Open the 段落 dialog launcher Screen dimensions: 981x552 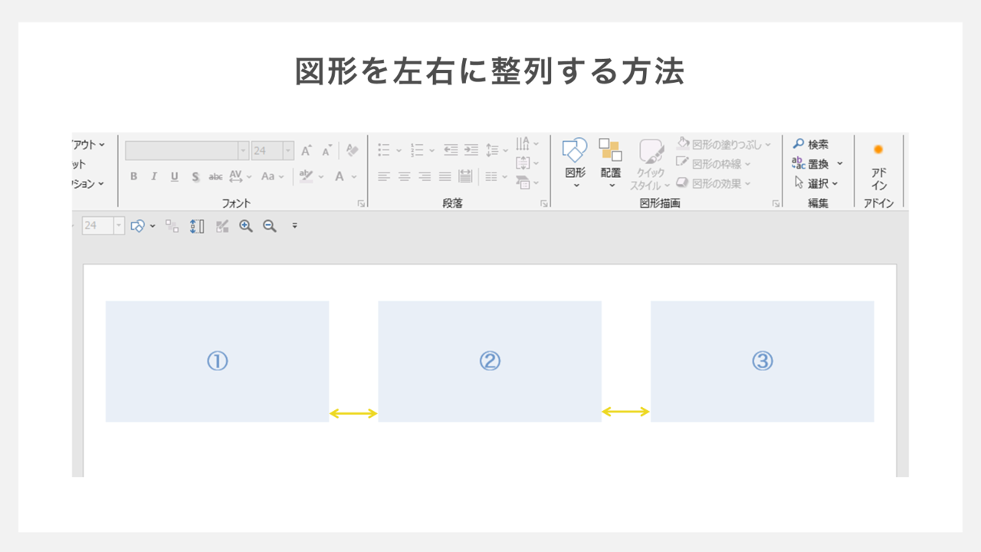(543, 203)
